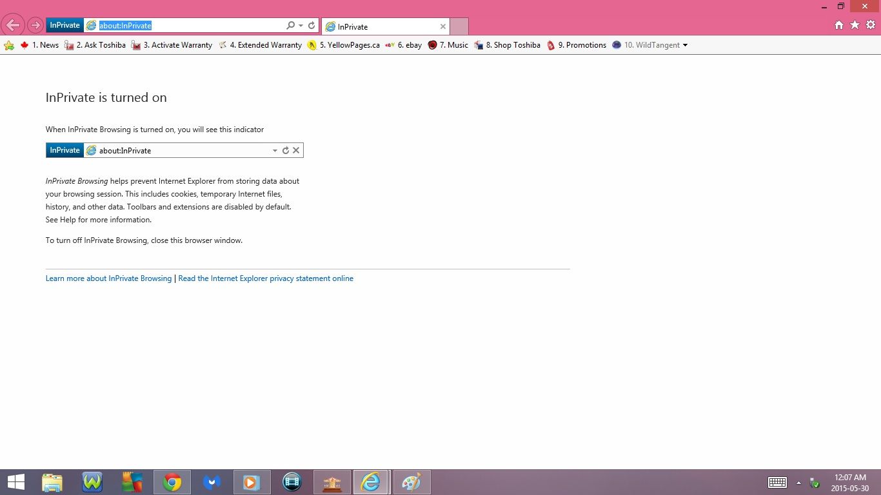
Task: Click the Home icon to go home
Action: (x=839, y=24)
